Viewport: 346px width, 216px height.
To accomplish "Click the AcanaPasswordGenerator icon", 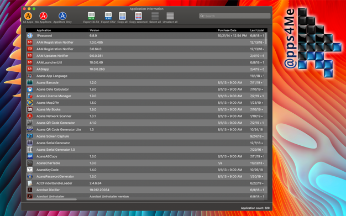I will point(30,176).
